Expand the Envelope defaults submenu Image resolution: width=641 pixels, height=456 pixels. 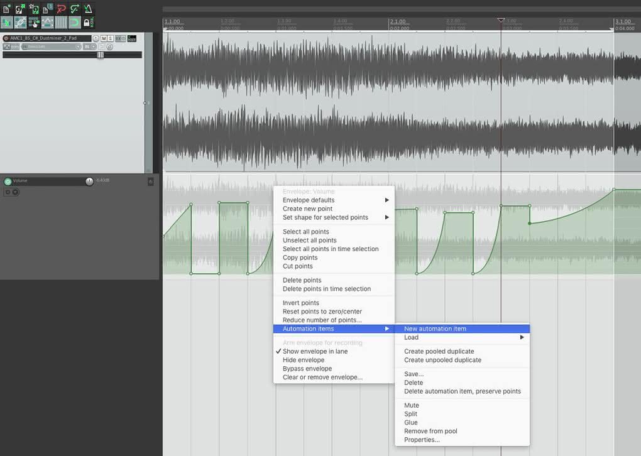coord(334,200)
